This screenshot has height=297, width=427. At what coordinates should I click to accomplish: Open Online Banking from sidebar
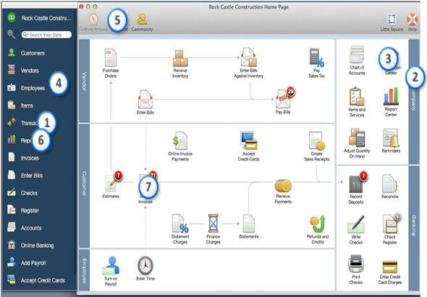[38, 245]
